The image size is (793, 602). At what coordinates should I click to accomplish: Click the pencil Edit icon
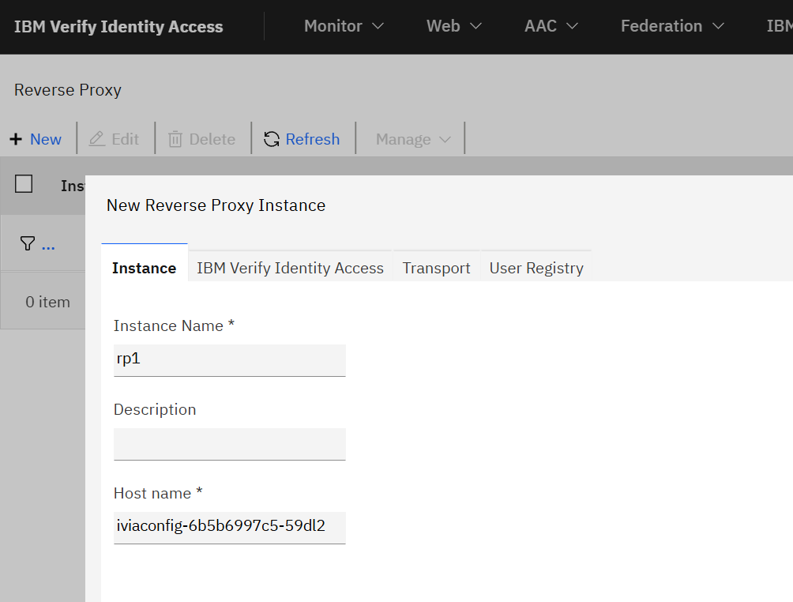pos(96,139)
